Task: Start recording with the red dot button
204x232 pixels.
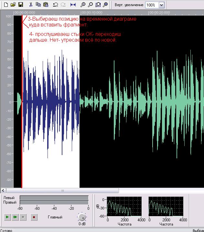Action: 34,217
